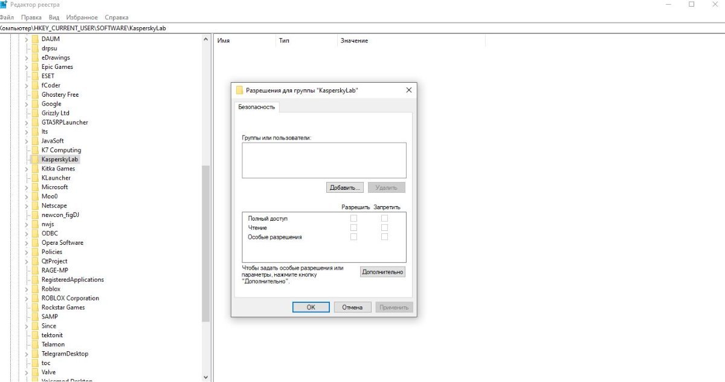Expand the Microsoft key

(x=27, y=187)
